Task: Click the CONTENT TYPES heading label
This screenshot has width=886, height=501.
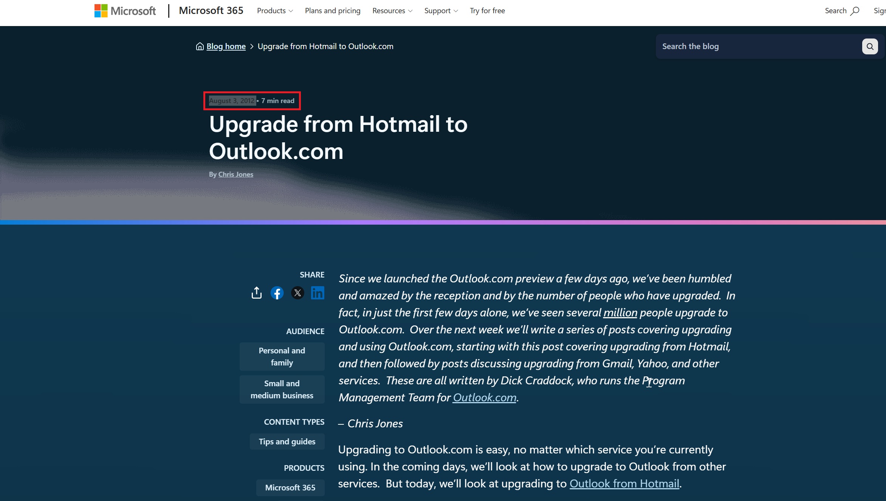Action: point(294,422)
